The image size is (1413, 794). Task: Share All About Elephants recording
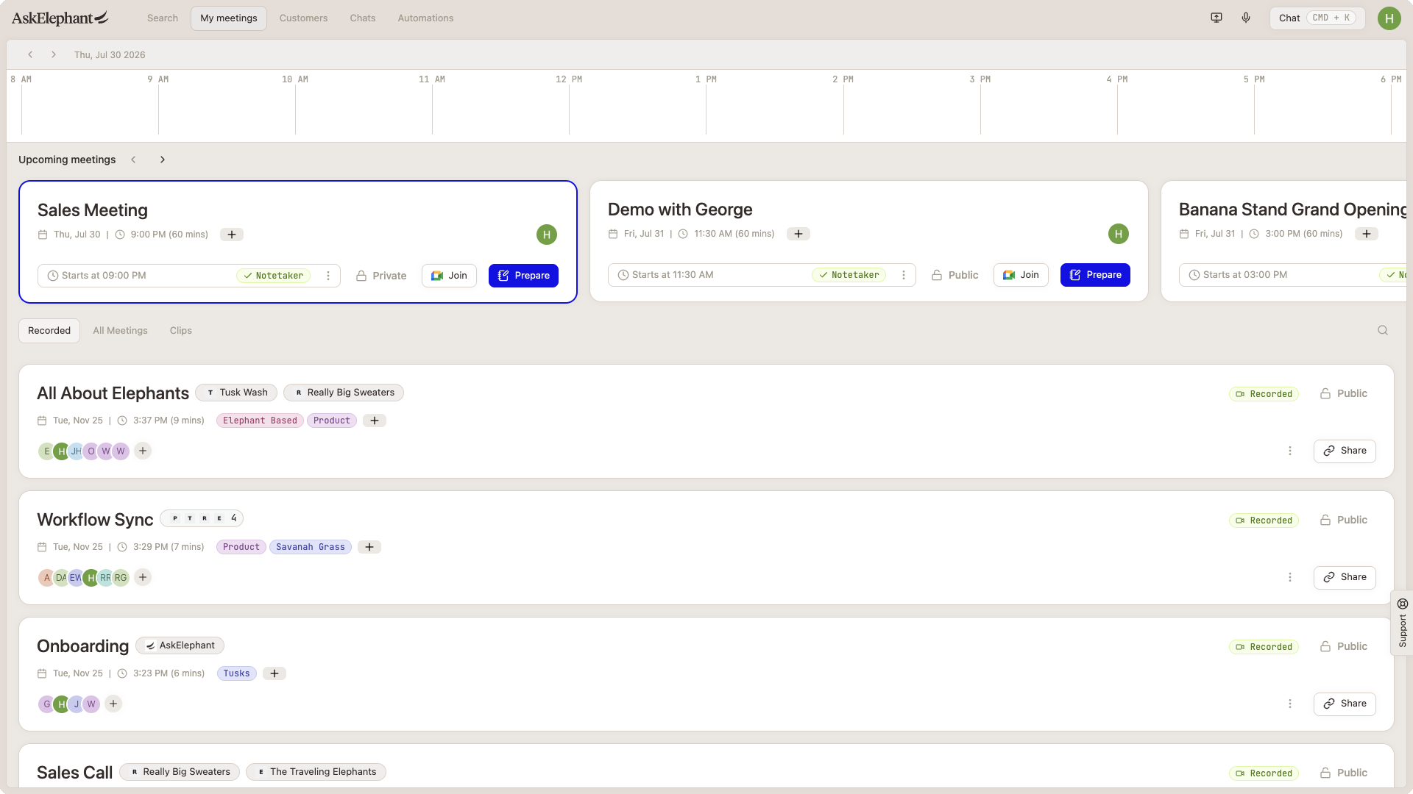point(1345,451)
